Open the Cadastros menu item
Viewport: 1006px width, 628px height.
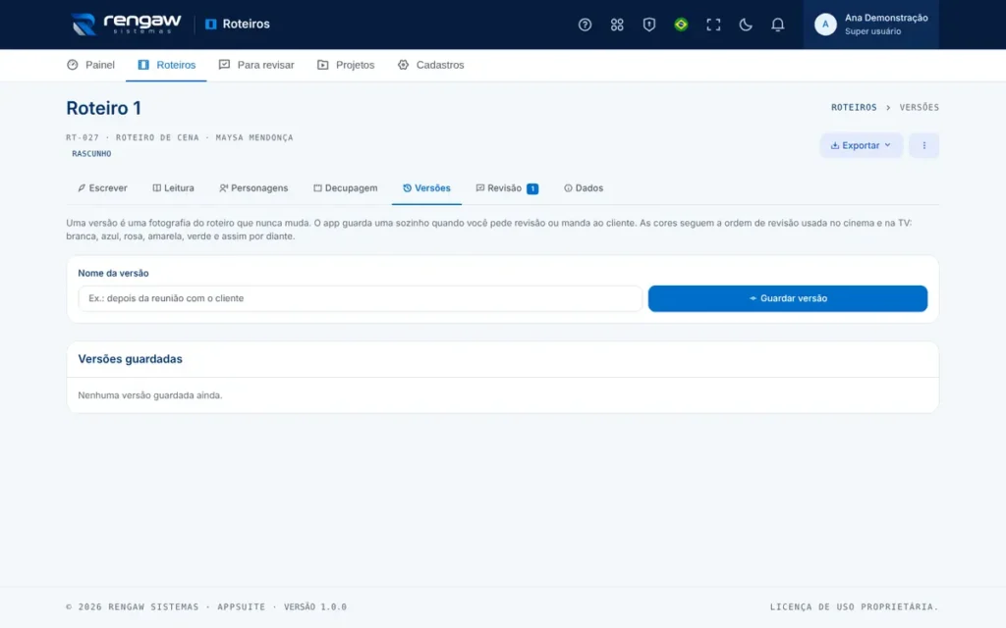tap(430, 65)
